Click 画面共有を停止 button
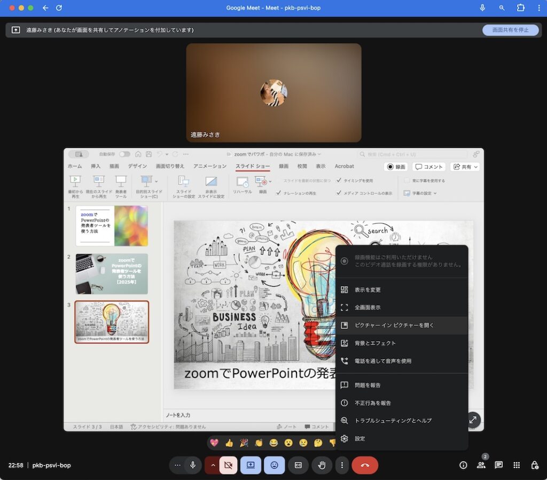The height and width of the screenshot is (480, 547). (x=510, y=30)
